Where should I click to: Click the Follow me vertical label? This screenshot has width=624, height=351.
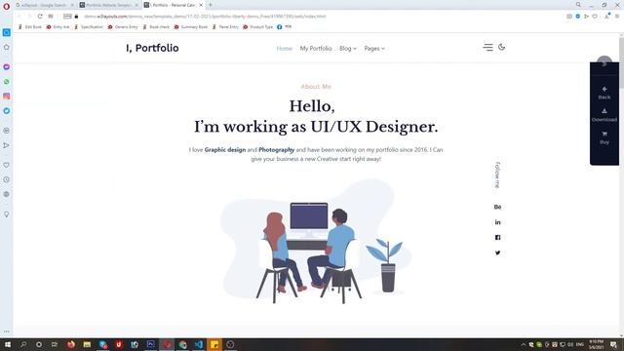point(497,175)
